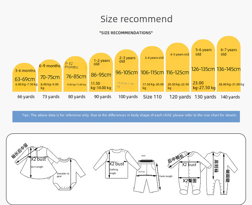Select the 3-6 months yellow size bar
Viewport: 252px width, 205px height.
pyautogui.click(x=24, y=78)
